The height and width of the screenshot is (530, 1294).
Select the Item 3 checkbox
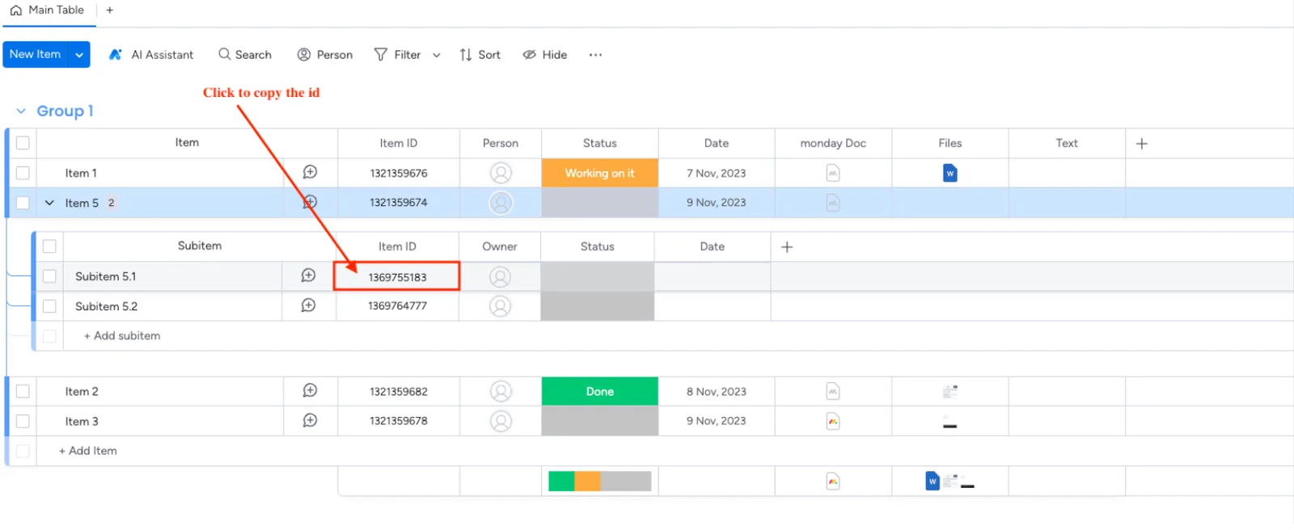click(x=23, y=421)
